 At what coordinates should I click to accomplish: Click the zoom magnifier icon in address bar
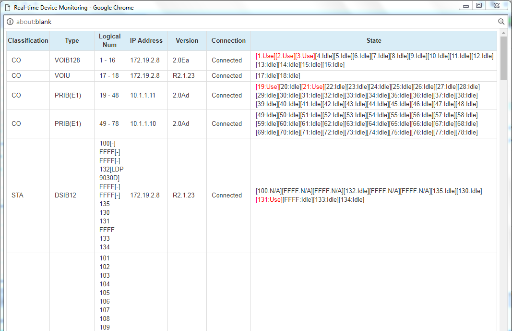click(x=501, y=22)
